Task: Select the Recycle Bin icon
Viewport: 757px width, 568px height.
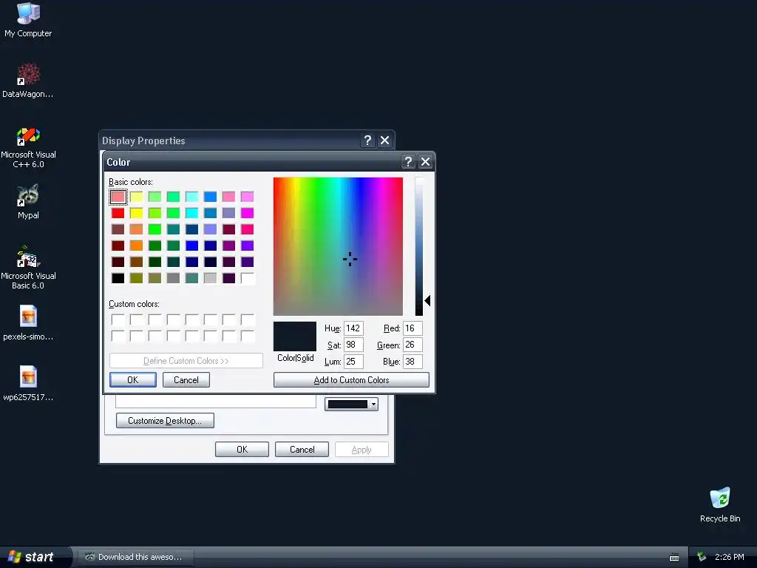Action: 720,504
